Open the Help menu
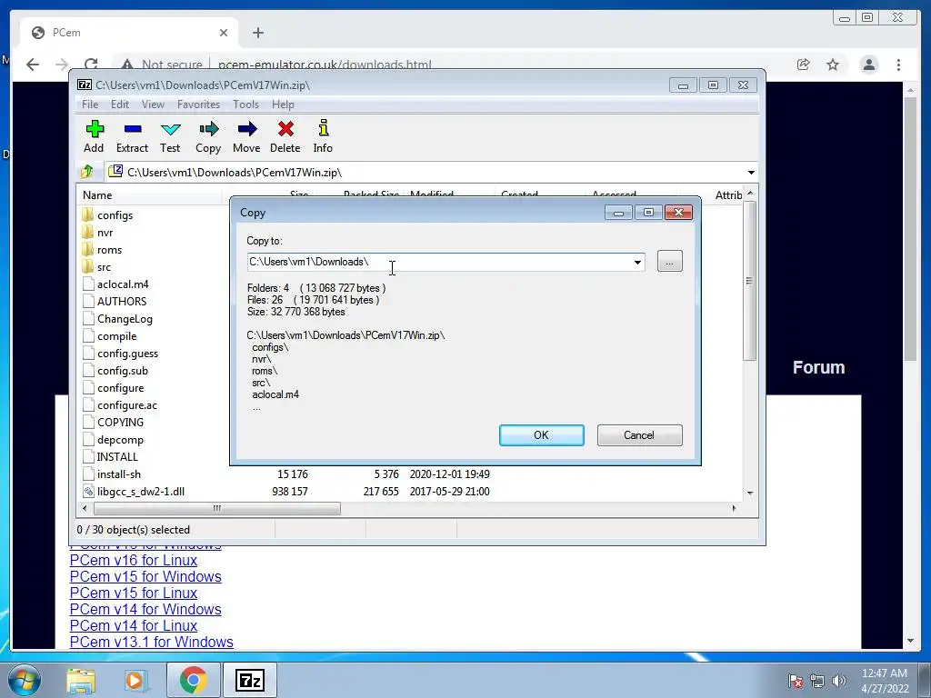Viewport: 931px width, 698px height. point(283,105)
